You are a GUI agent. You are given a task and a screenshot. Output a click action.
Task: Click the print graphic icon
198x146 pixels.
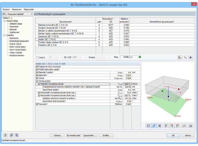190,126
